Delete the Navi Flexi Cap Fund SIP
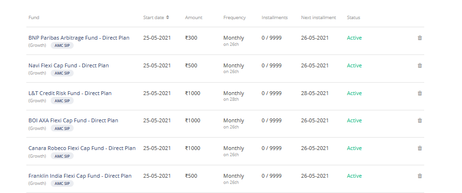 coord(420,65)
